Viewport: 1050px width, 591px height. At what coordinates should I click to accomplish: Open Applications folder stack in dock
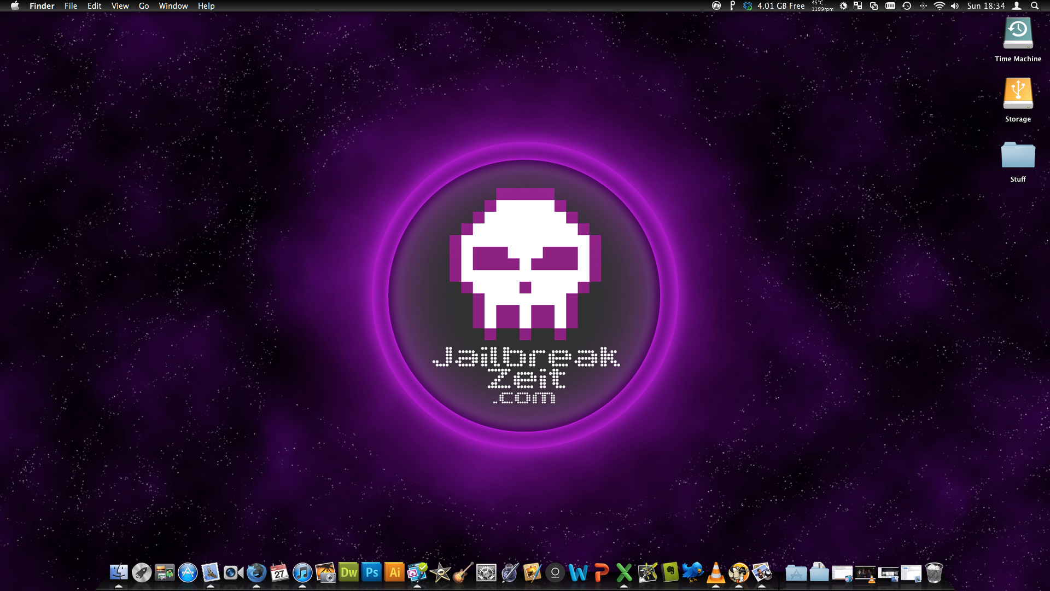click(796, 573)
